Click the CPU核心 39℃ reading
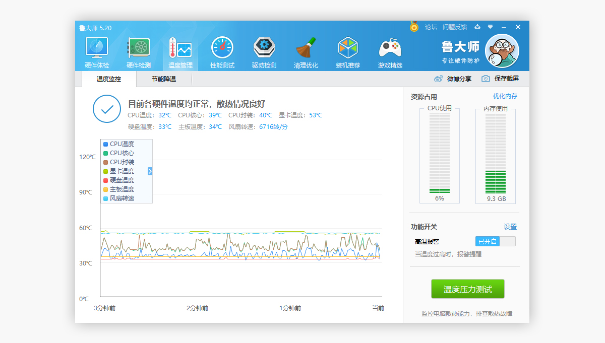This screenshot has height=343, width=605. 200,115
